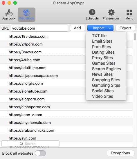137x159 pixels.
Task: Click the green fullscreen window button
Action: (x=15, y=3)
